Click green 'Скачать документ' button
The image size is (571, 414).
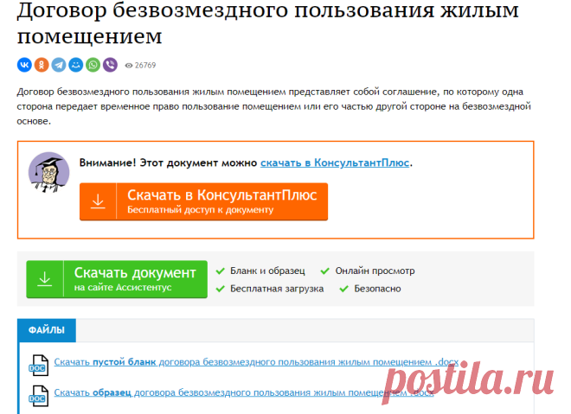tap(117, 279)
